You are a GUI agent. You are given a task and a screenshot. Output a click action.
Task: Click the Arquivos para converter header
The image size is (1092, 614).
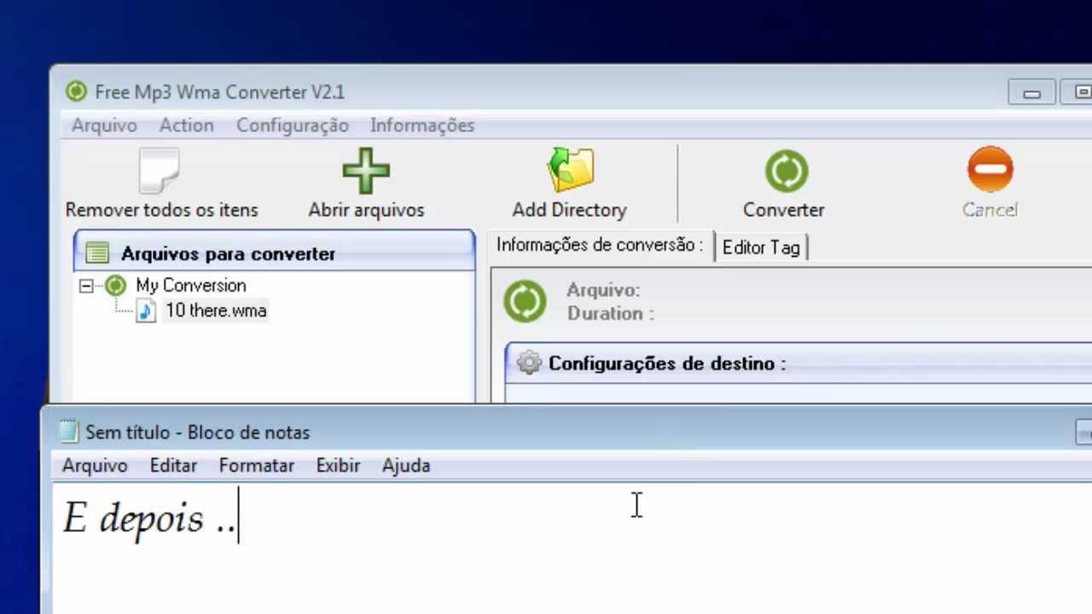point(275,253)
